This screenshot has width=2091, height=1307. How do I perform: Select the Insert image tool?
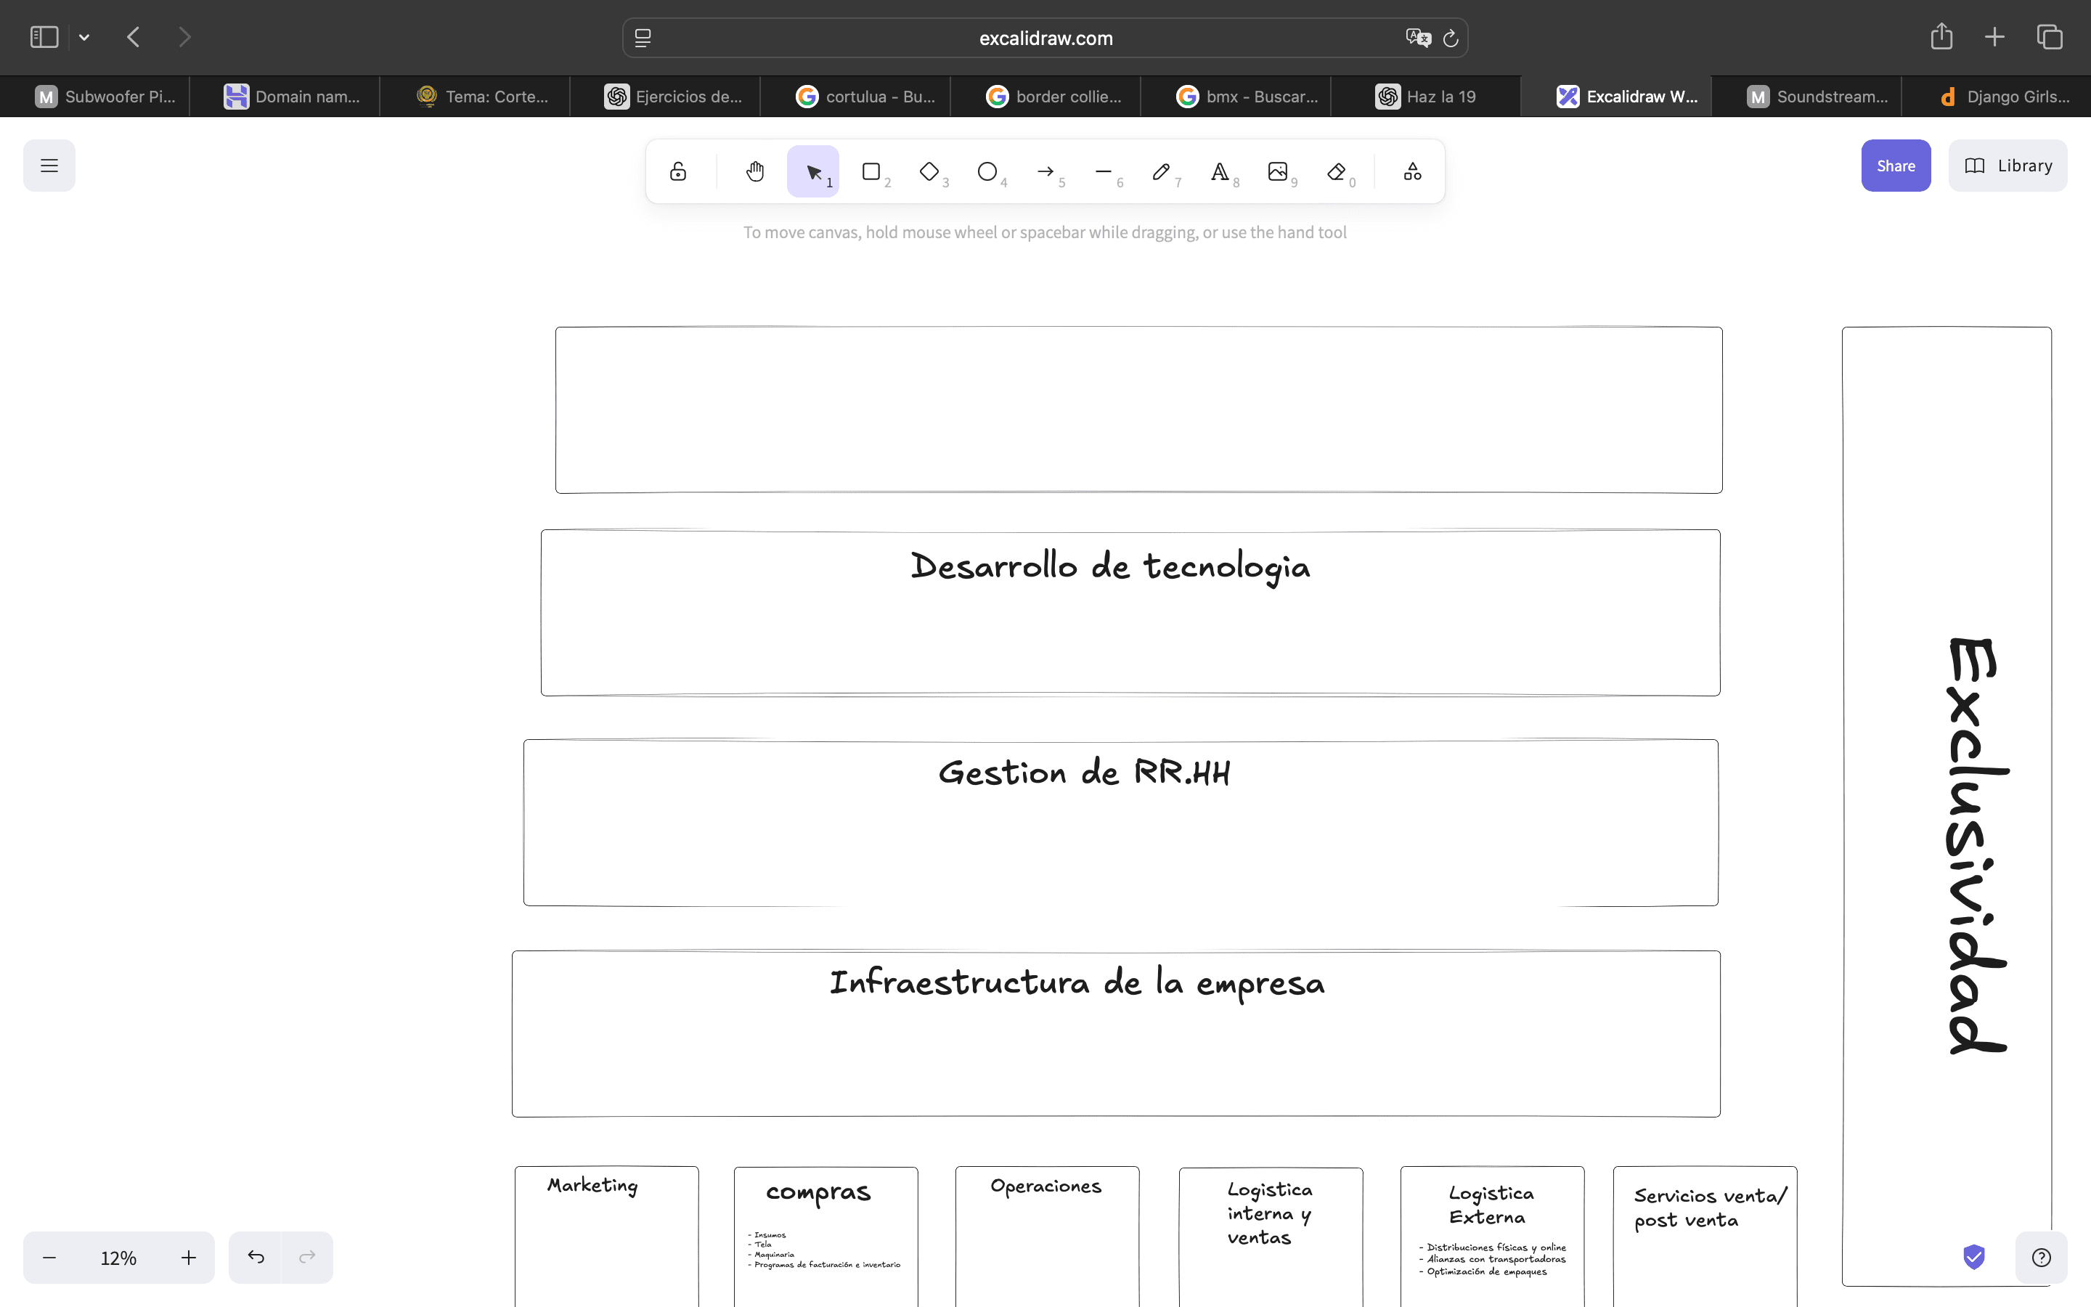point(1277,171)
